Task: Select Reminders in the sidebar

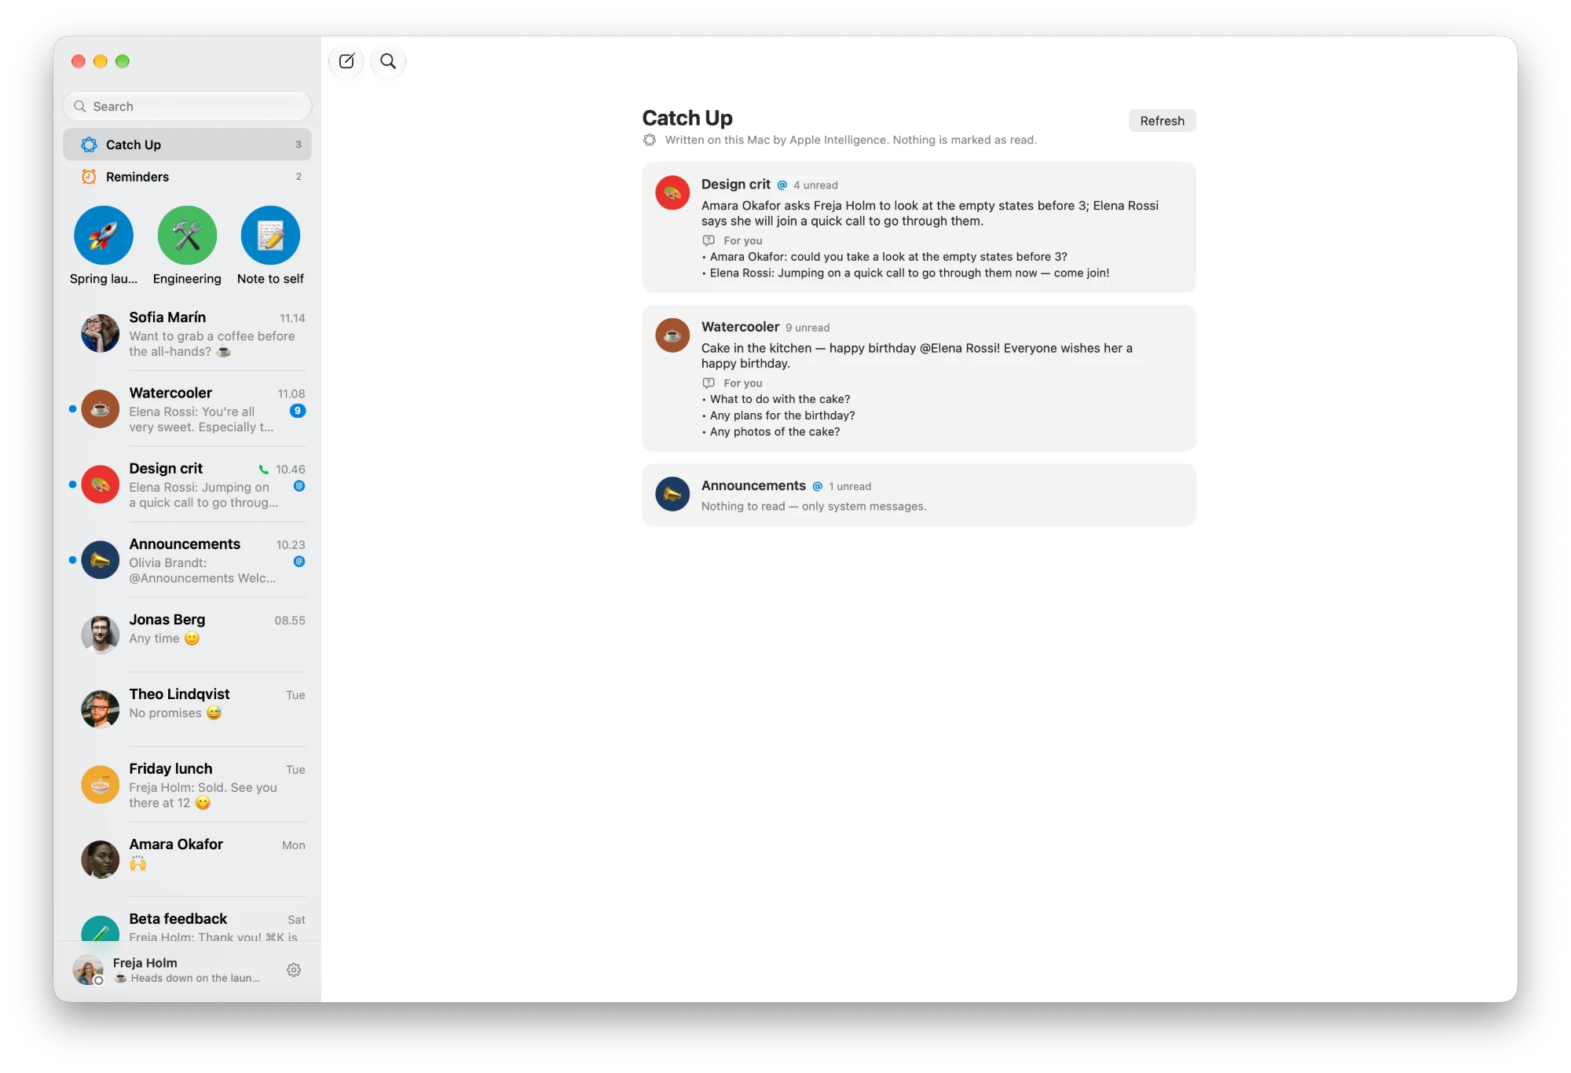Action: [187, 177]
